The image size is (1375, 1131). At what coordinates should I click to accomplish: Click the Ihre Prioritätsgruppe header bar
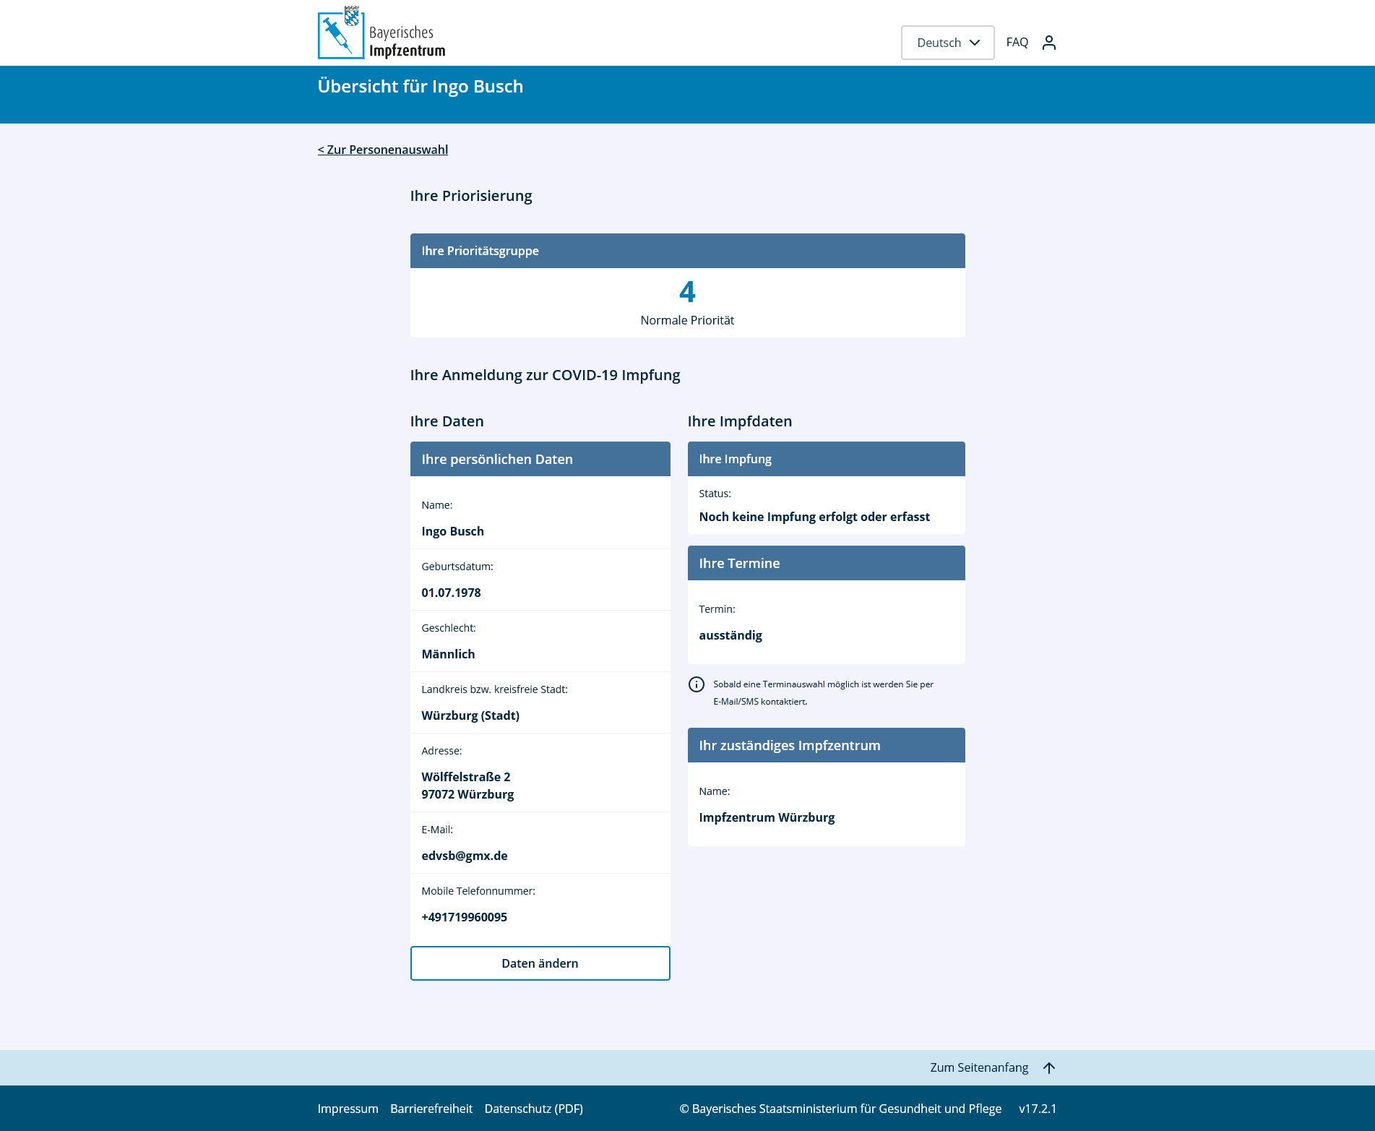[x=687, y=251]
